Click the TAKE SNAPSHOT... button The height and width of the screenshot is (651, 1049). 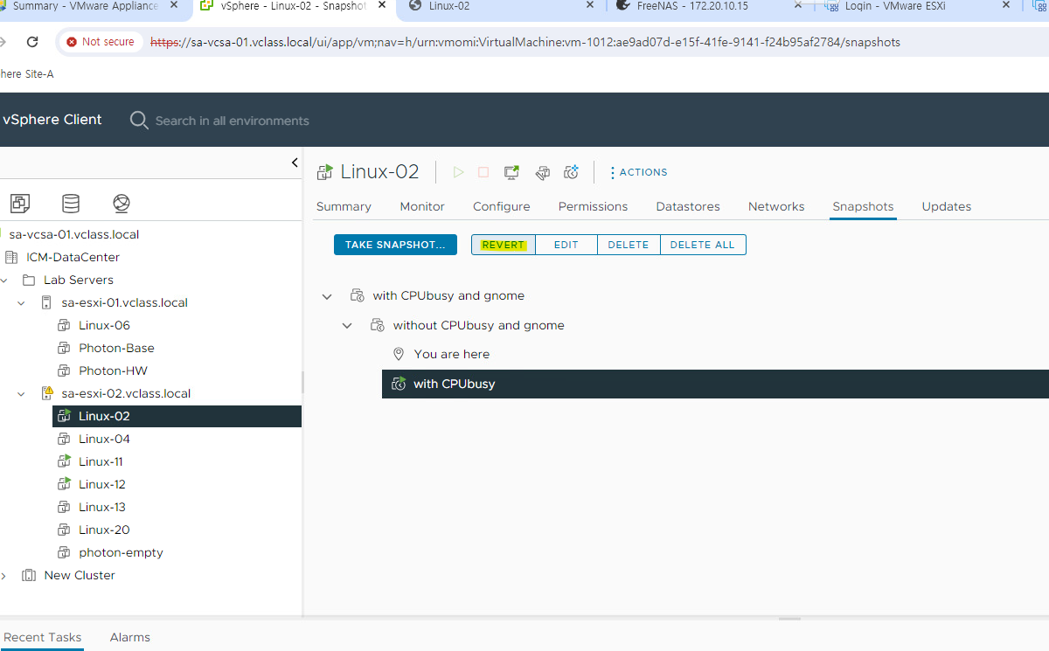395,245
